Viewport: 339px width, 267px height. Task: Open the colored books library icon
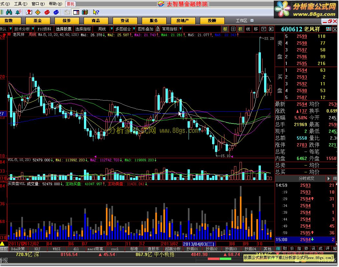[85, 12]
